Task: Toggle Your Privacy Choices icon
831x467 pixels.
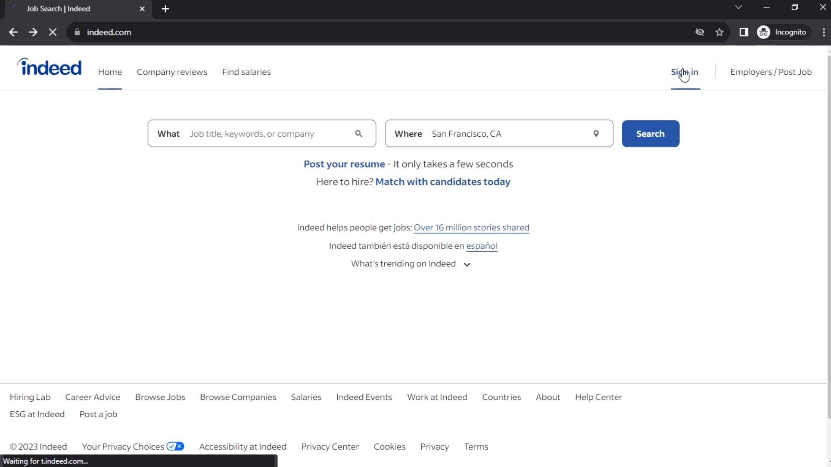Action: point(175,446)
